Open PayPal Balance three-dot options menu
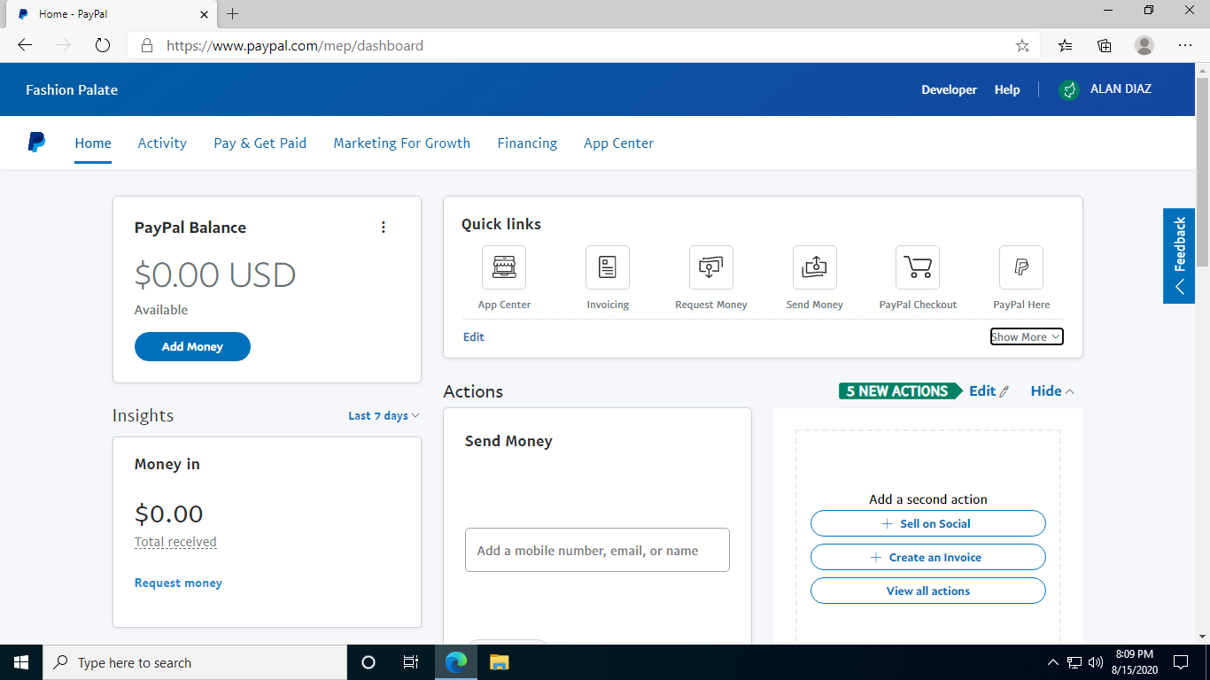Image resolution: width=1210 pixels, height=680 pixels. (x=384, y=228)
